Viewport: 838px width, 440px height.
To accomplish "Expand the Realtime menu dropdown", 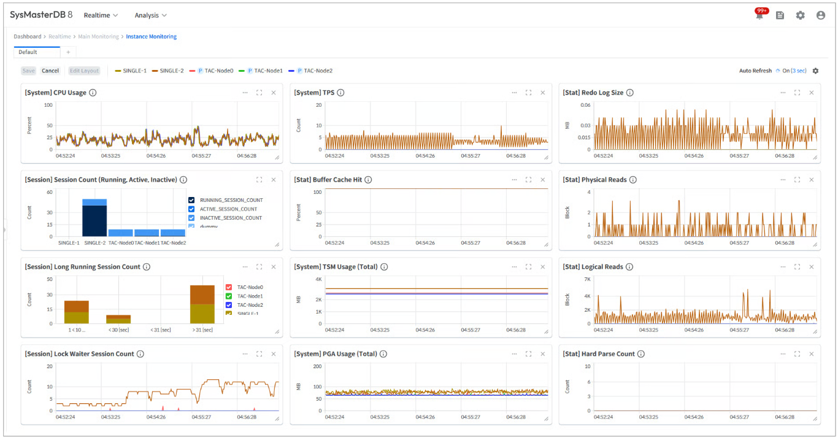I will [x=101, y=15].
